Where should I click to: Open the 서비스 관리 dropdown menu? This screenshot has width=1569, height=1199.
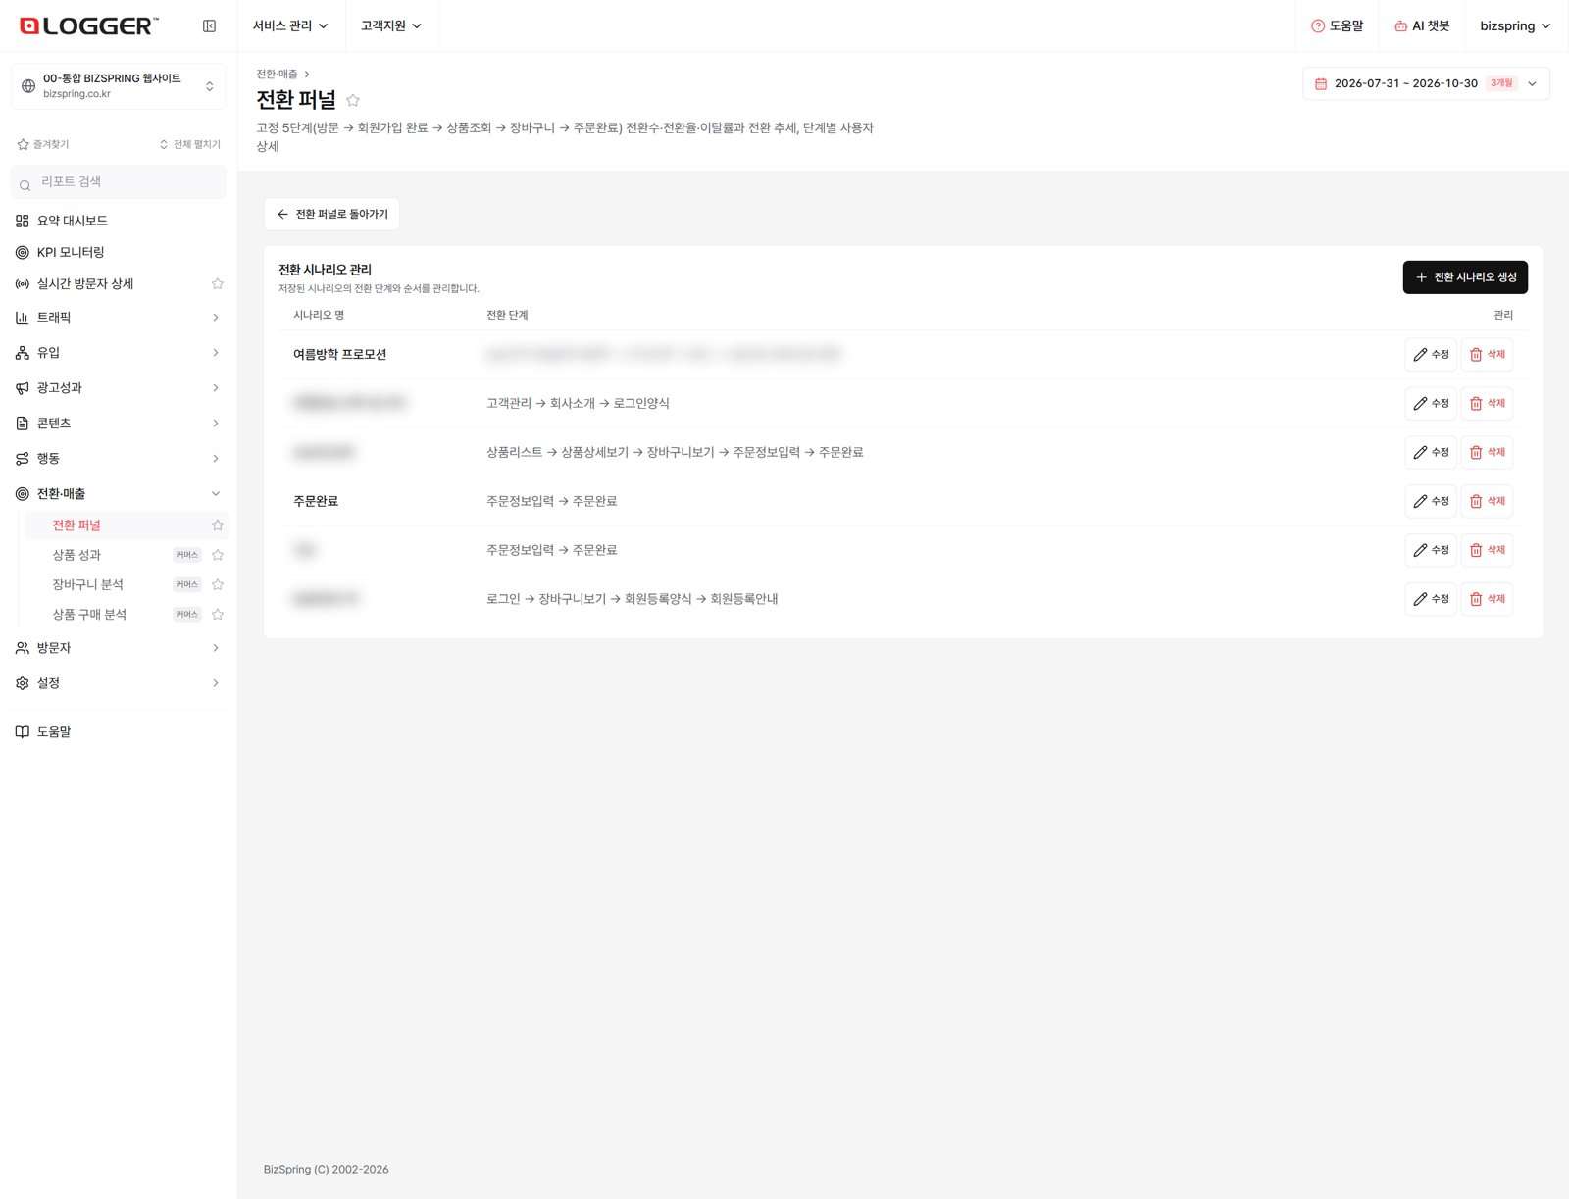click(290, 26)
